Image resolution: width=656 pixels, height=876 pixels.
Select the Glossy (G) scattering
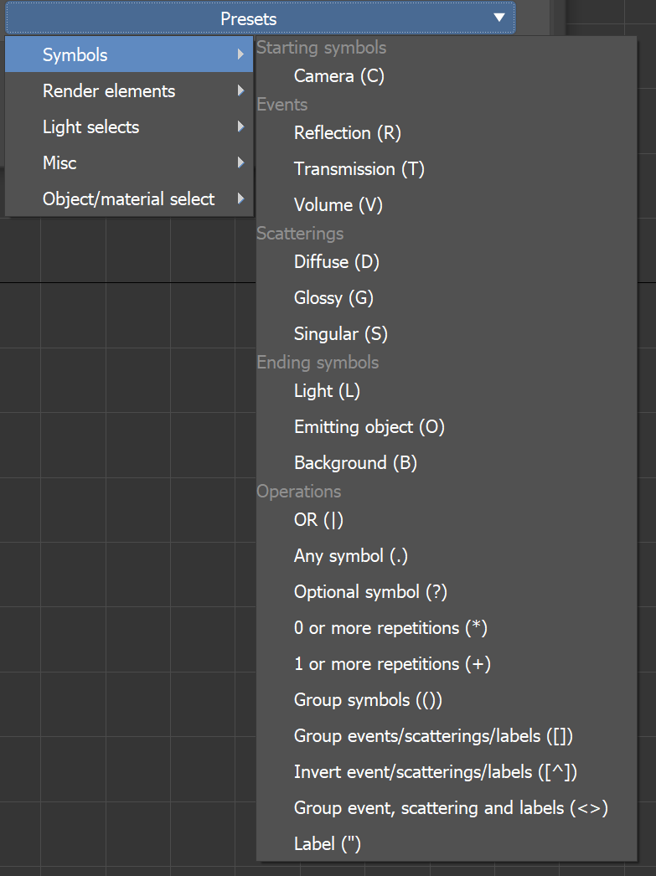click(332, 297)
